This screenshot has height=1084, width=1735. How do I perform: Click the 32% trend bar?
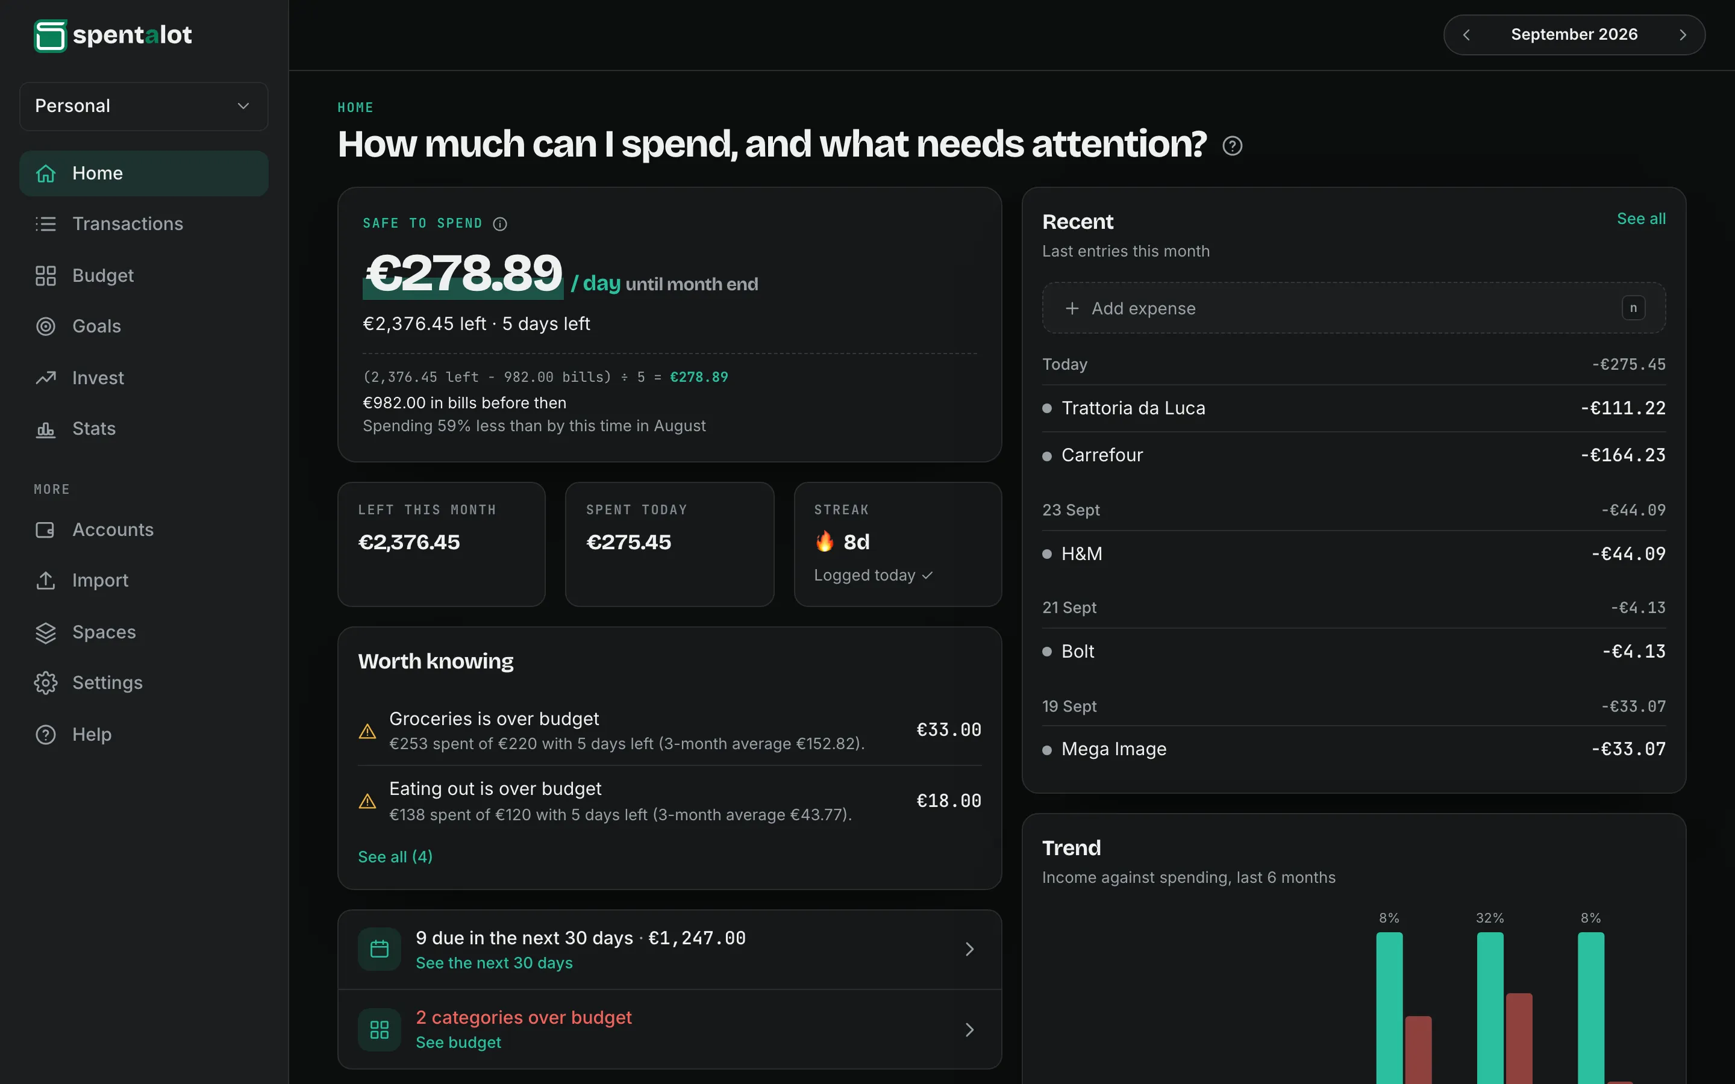1490,1008
